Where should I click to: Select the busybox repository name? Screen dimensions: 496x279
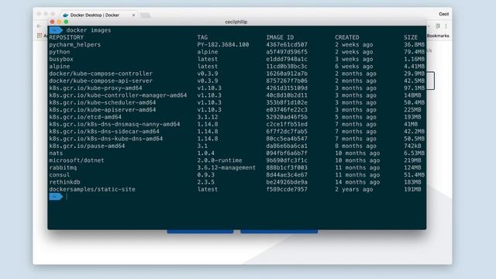[61, 59]
